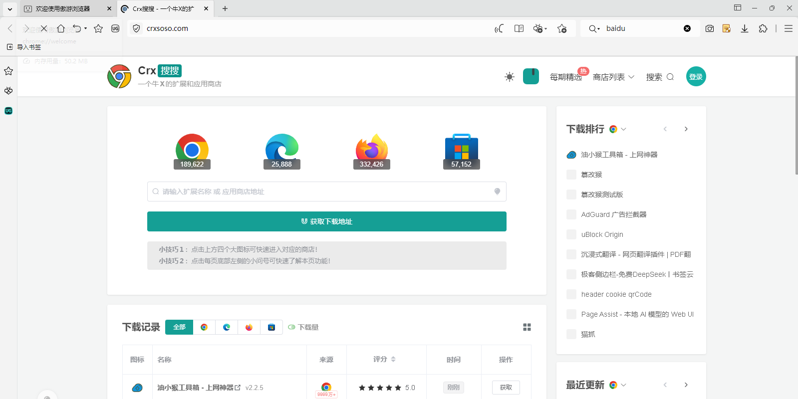Toggle the light/dark theme sun icon
Image resolution: width=798 pixels, height=399 pixels.
coord(509,77)
